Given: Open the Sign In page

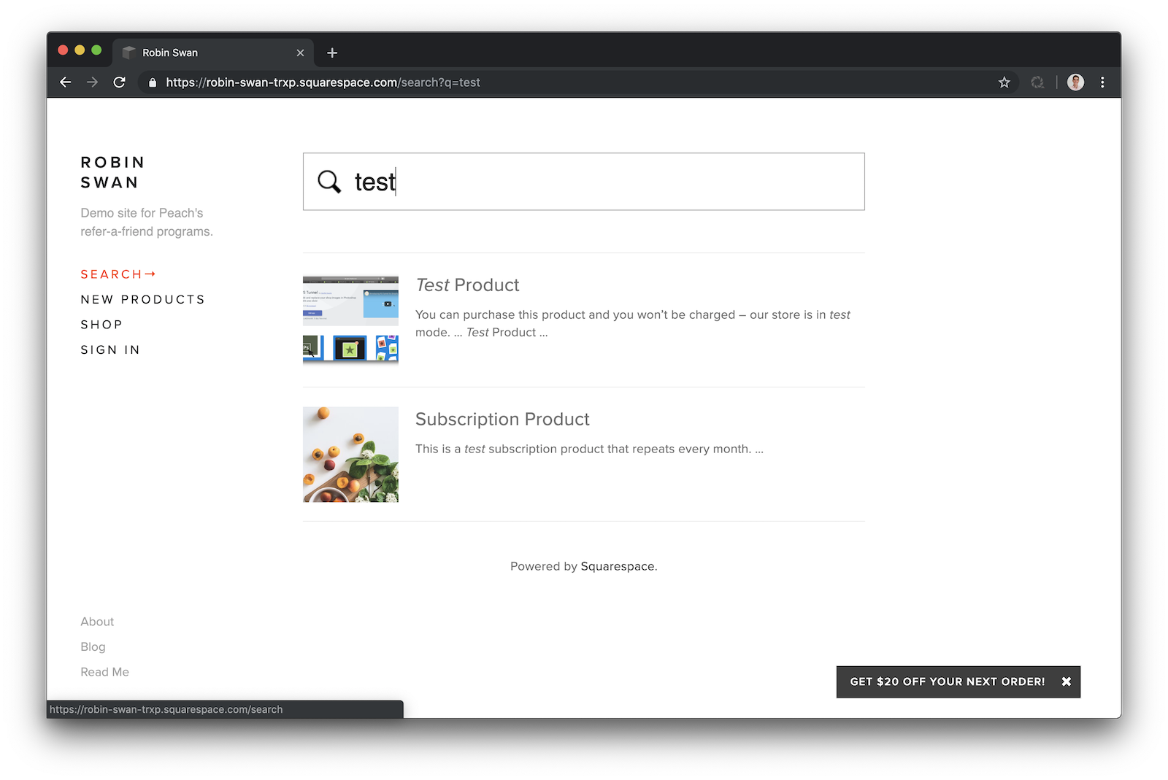Looking at the screenshot, I should pos(110,350).
